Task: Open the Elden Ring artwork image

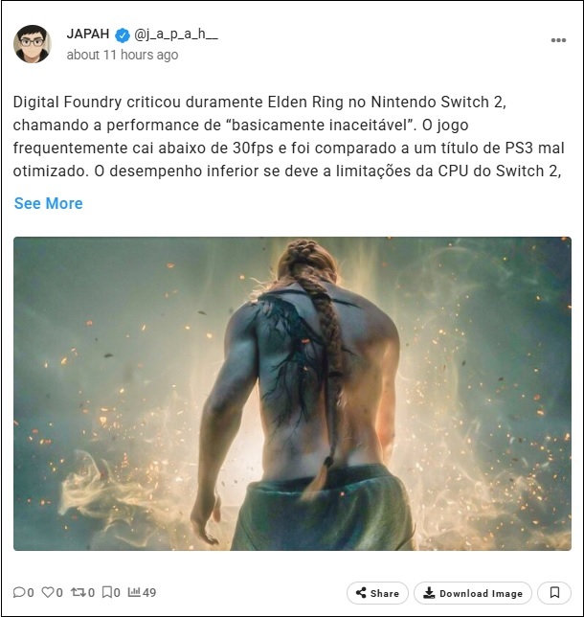Action: (292, 394)
